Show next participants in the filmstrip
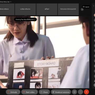 [x=82, y=9]
